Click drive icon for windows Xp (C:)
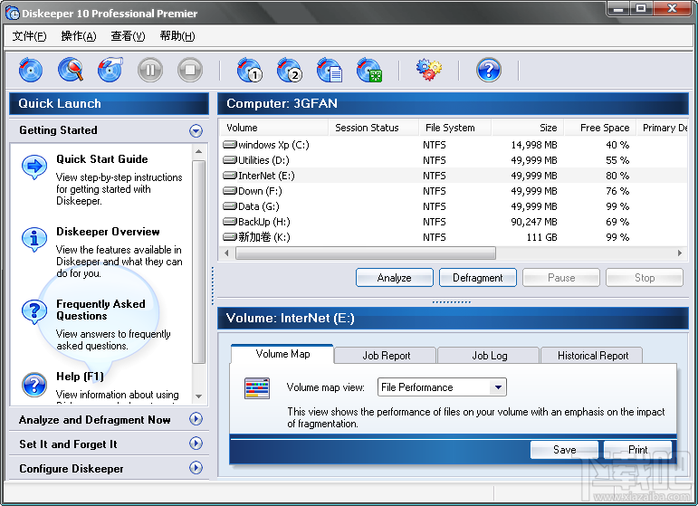Image resolution: width=698 pixels, height=506 pixels. pyautogui.click(x=230, y=145)
